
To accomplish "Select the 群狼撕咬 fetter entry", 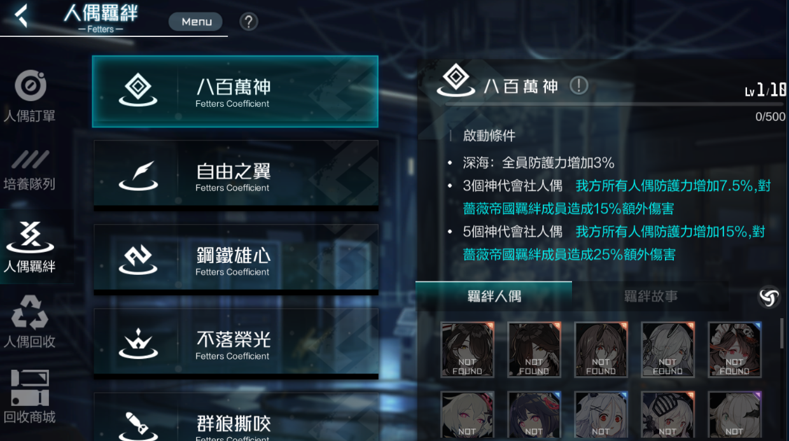I will [x=236, y=417].
